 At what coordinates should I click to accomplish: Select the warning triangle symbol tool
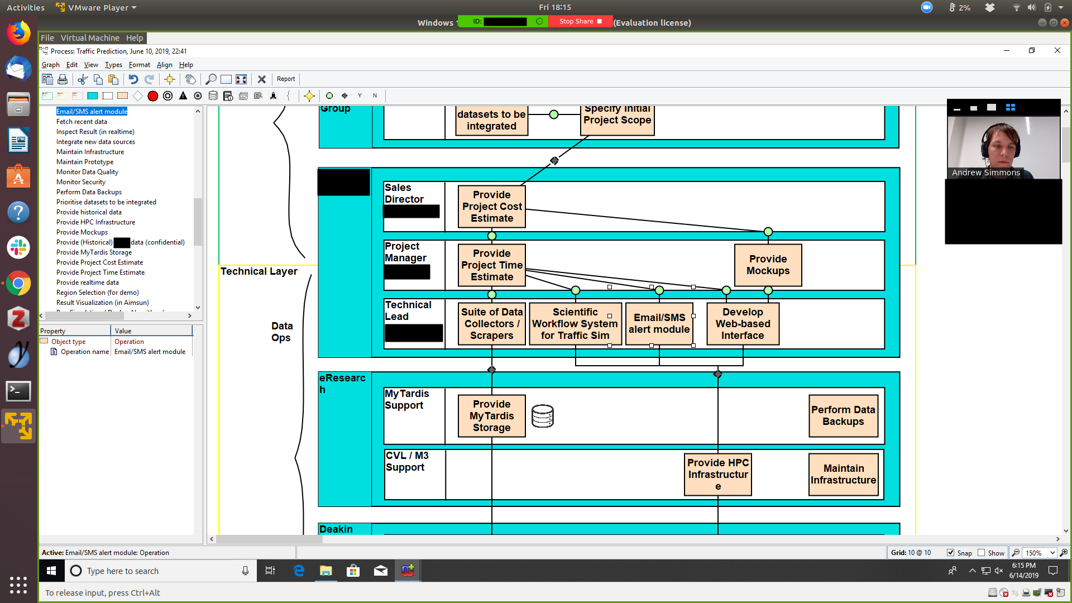click(183, 96)
